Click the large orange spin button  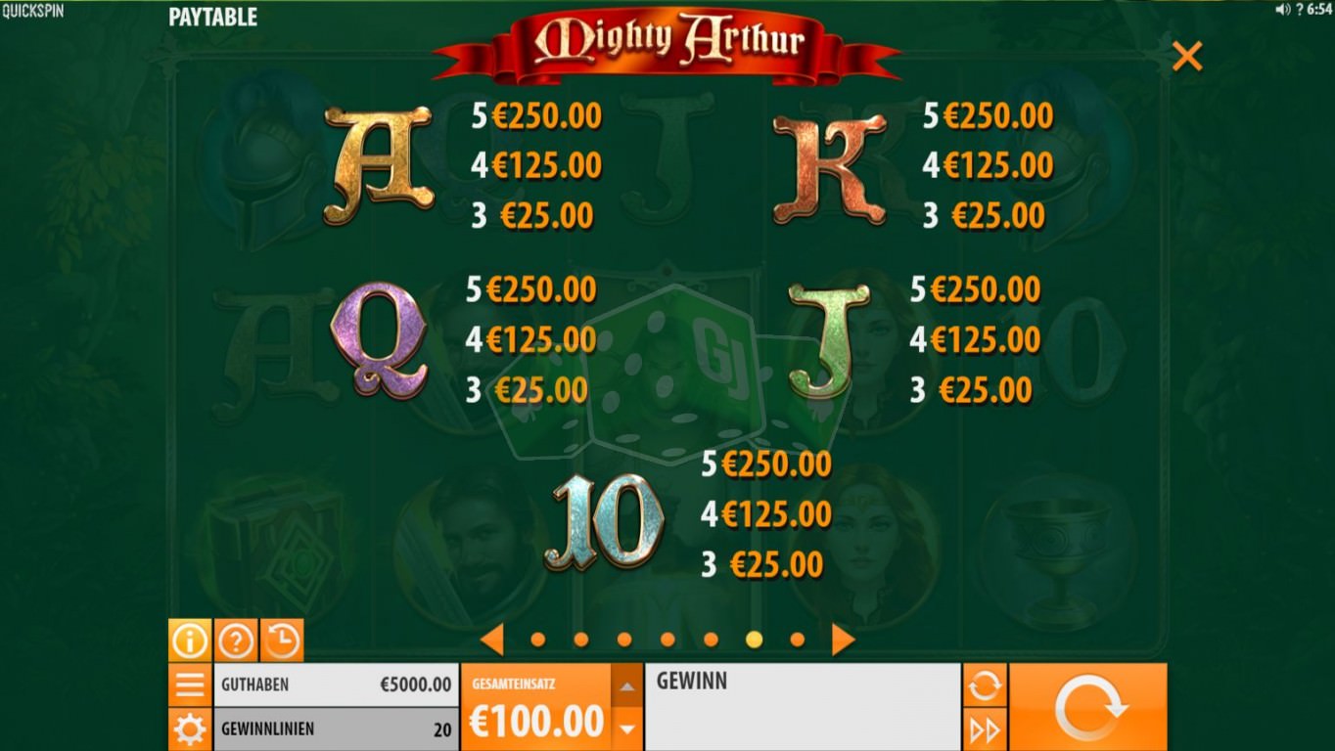pos(1088,707)
